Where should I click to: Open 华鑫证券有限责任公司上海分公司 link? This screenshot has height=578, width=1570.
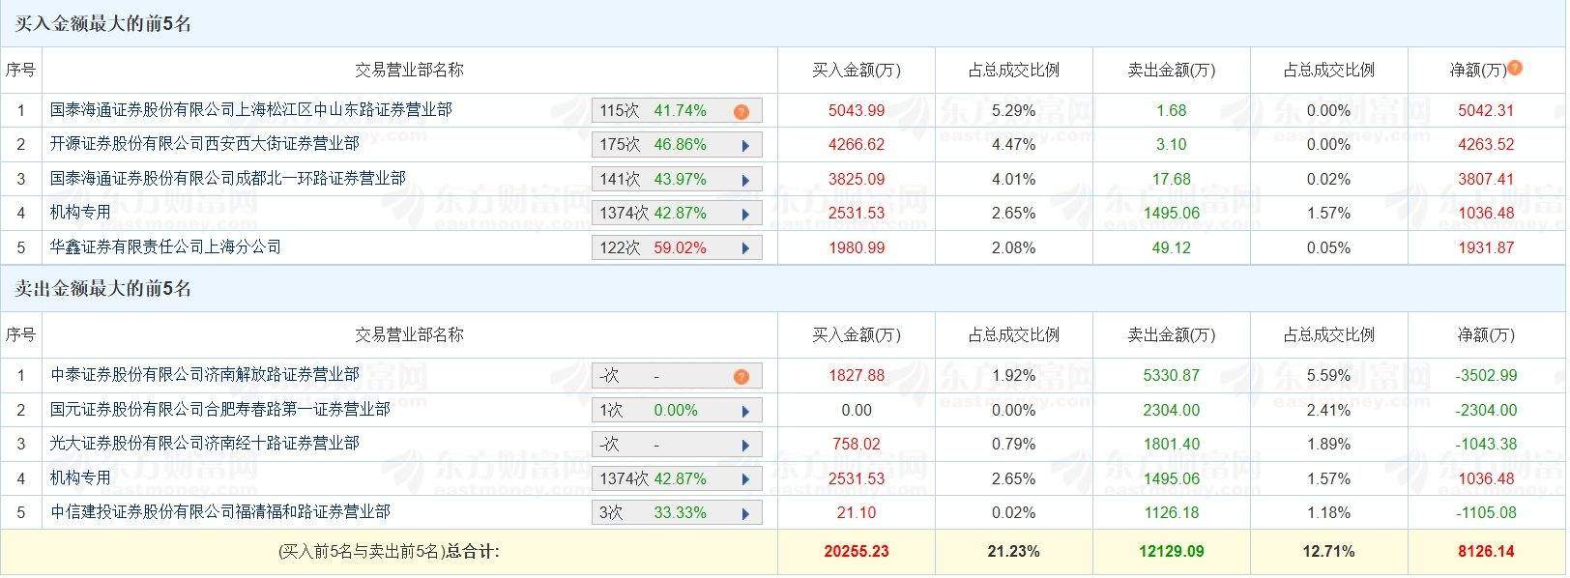click(166, 247)
